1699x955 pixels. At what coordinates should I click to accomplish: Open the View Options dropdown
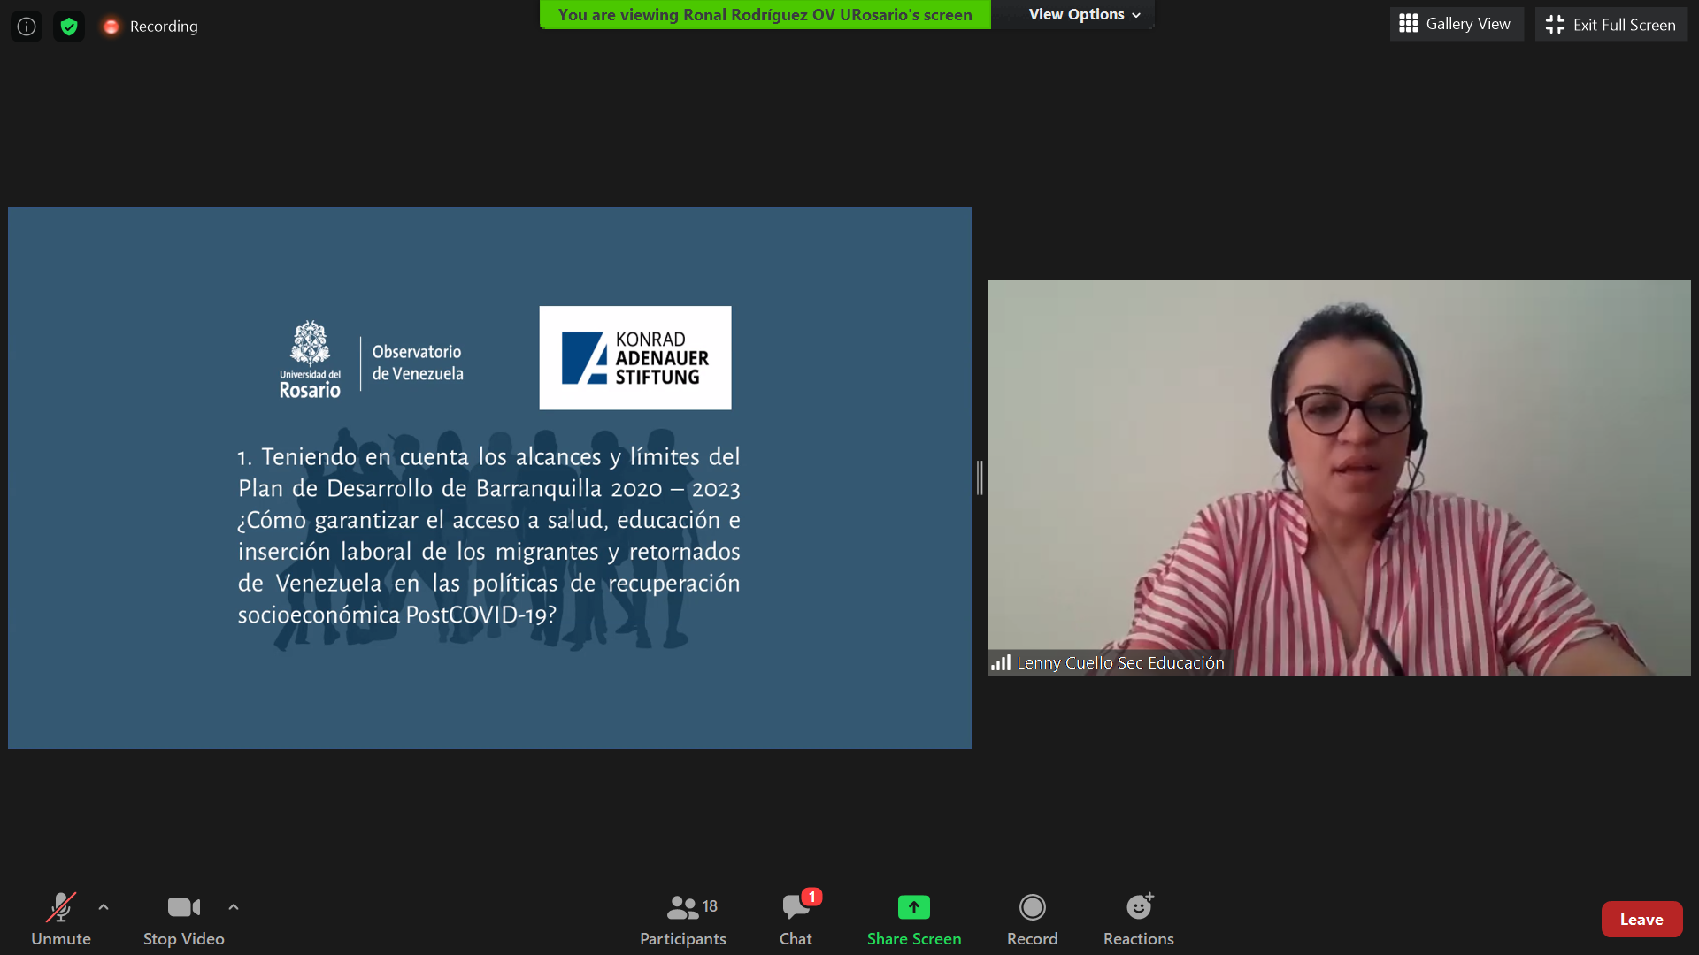1083,14
